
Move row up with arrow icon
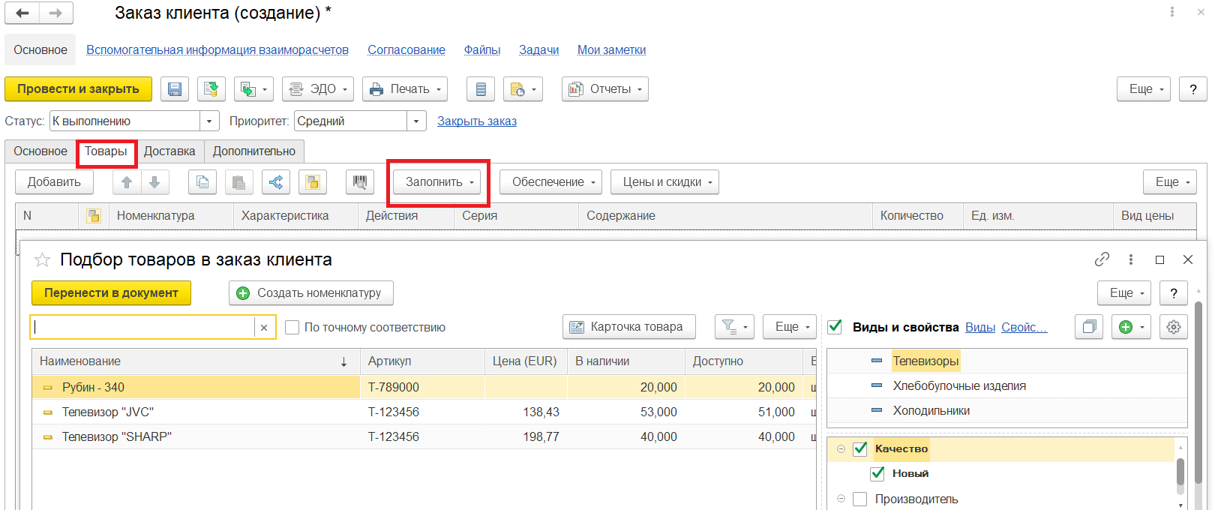coord(127,182)
